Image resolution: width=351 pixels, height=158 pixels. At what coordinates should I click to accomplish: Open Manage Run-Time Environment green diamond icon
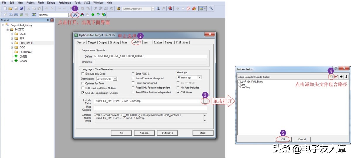click(93, 15)
